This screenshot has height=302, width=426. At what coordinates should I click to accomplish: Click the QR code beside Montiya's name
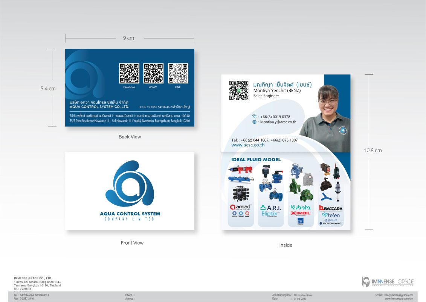[x=239, y=90]
